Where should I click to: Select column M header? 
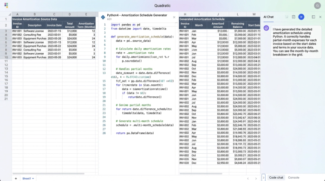tap(254, 14)
